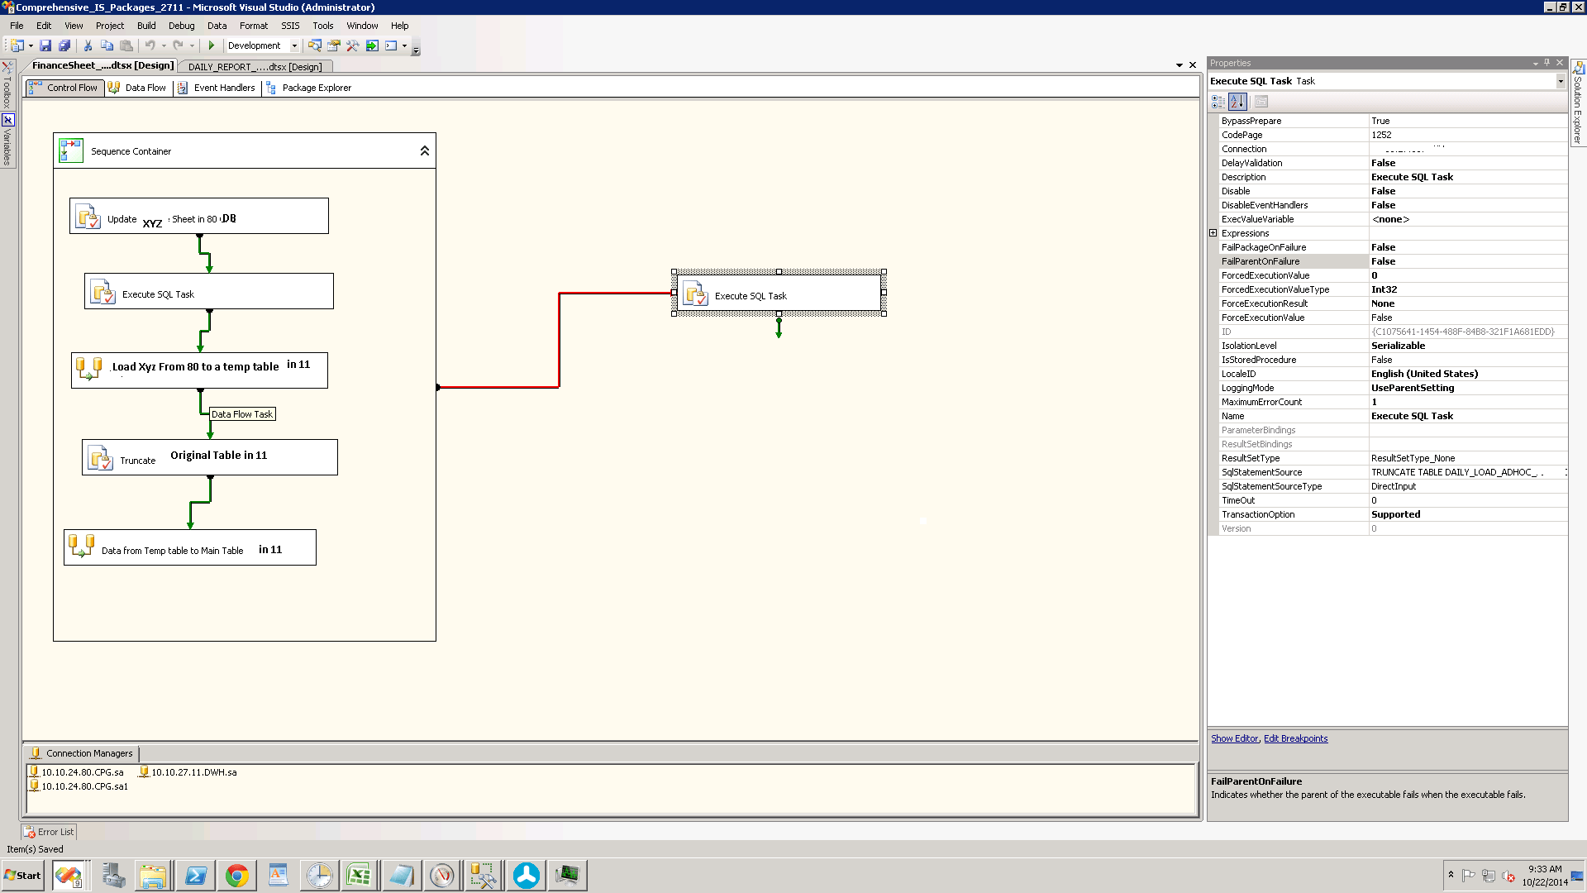Open Toolbox via hammer-wrench toolbar icon
This screenshot has height=893, width=1587.
[353, 45]
